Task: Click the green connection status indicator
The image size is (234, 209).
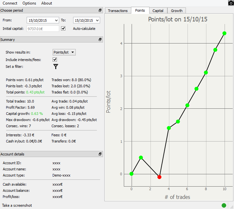Action: tap(224, 205)
